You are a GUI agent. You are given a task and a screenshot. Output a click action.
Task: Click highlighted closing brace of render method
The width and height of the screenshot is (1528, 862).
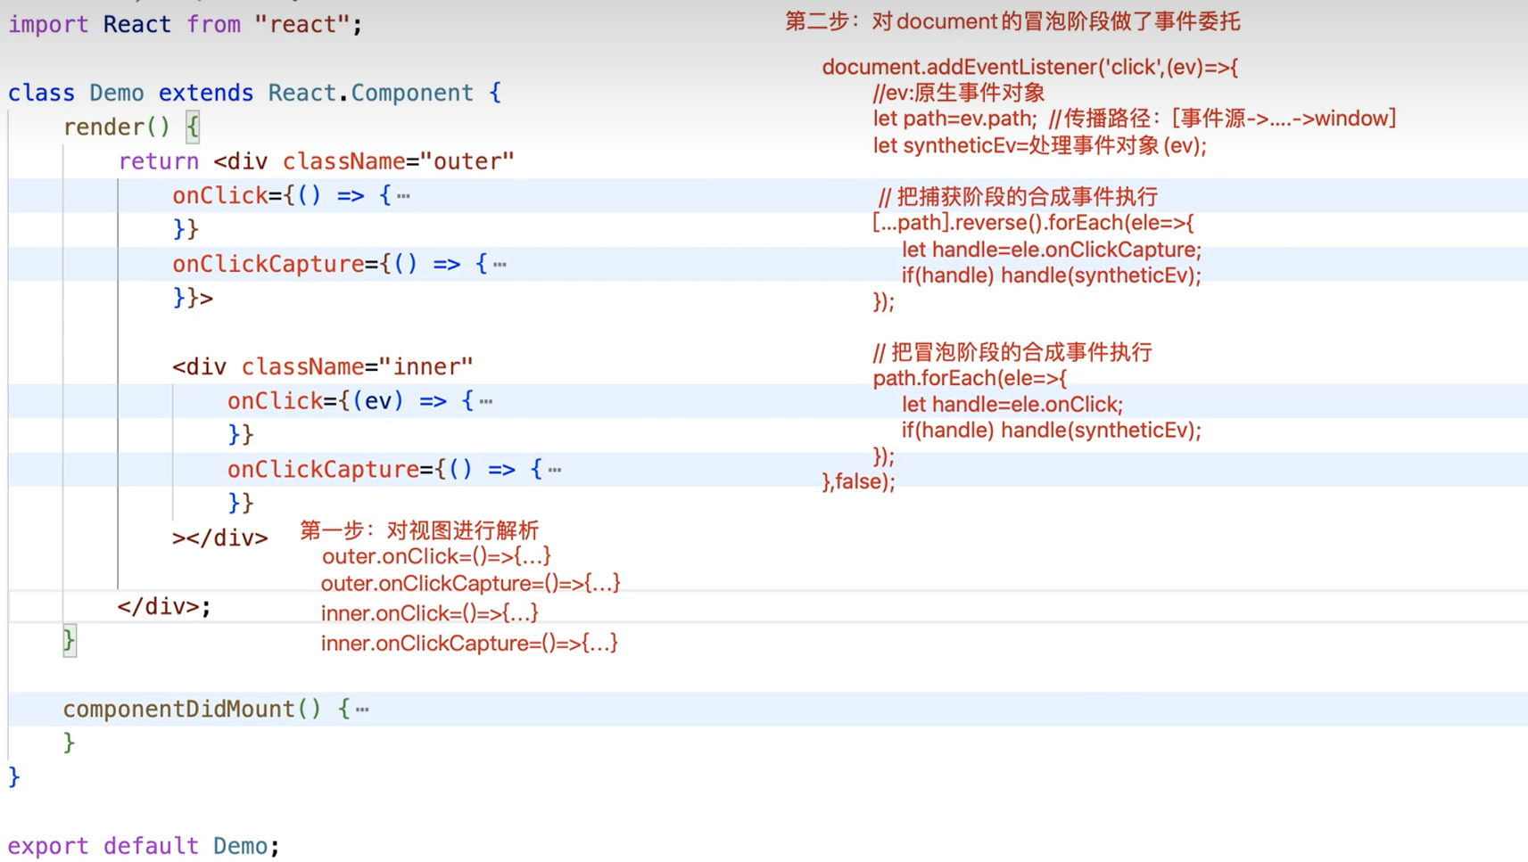pos(70,640)
